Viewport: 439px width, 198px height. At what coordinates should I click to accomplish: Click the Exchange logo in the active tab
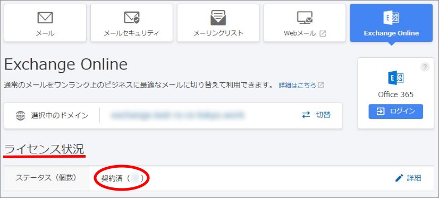[x=391, y=18]
